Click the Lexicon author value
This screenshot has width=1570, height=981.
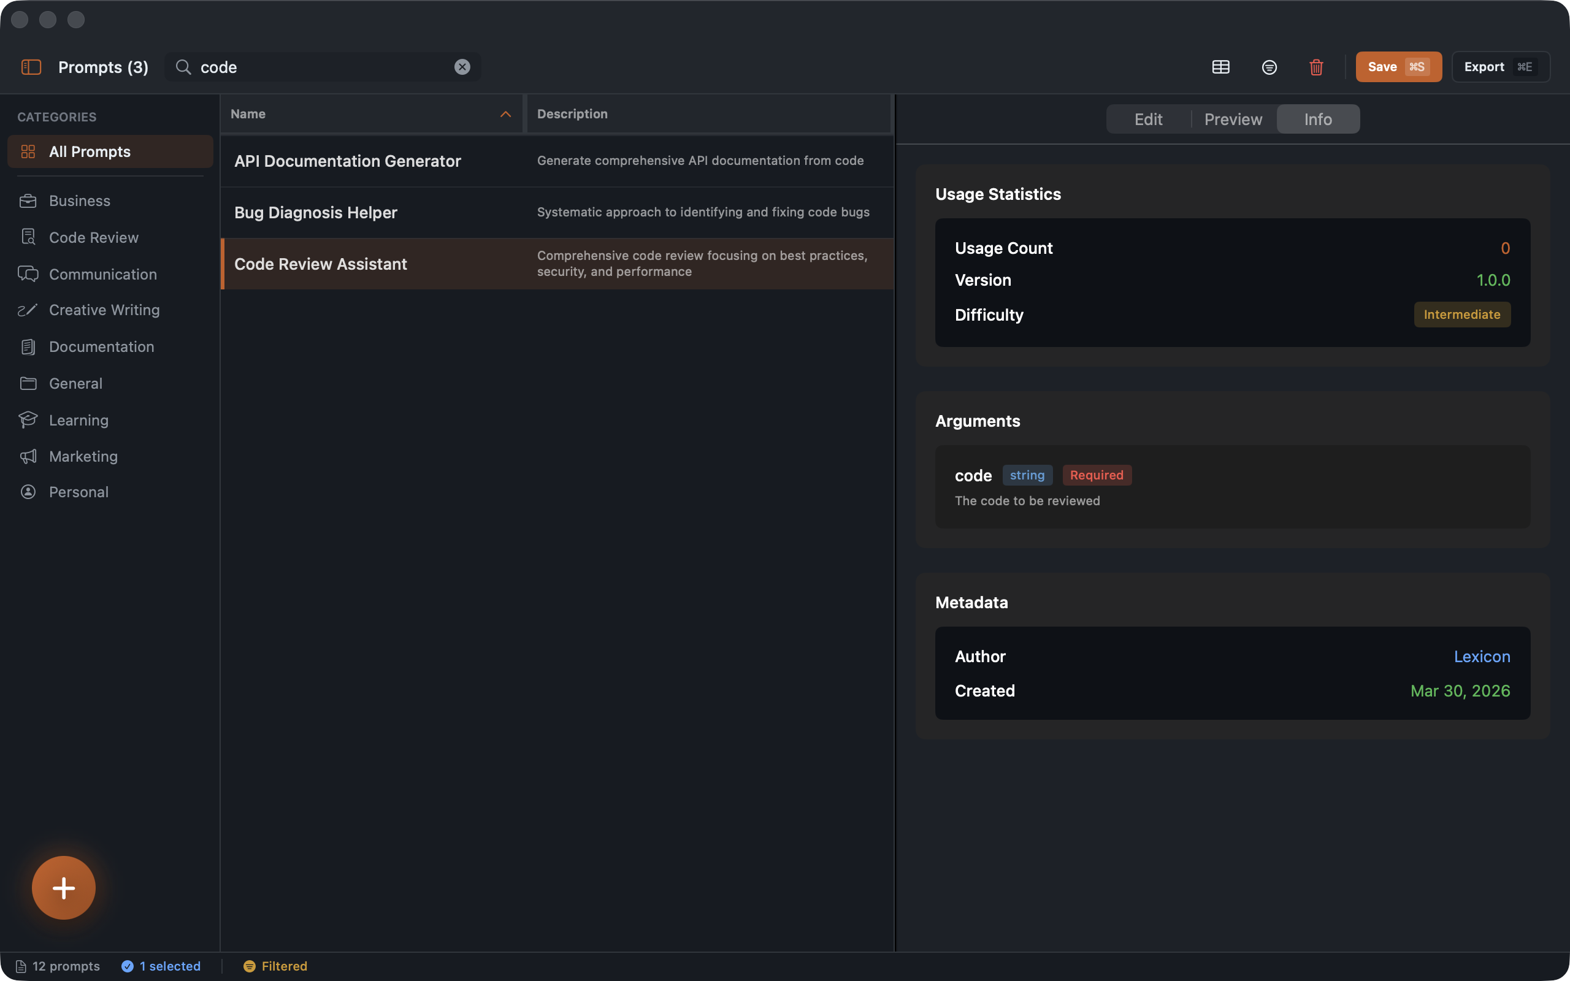(1482, 657)
